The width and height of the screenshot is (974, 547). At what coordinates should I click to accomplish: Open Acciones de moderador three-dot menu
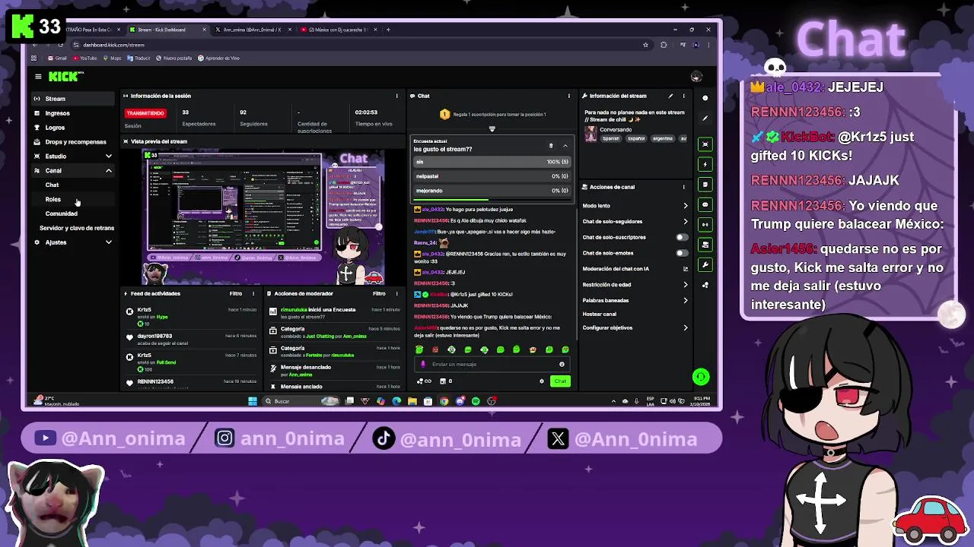coord(396,293)
